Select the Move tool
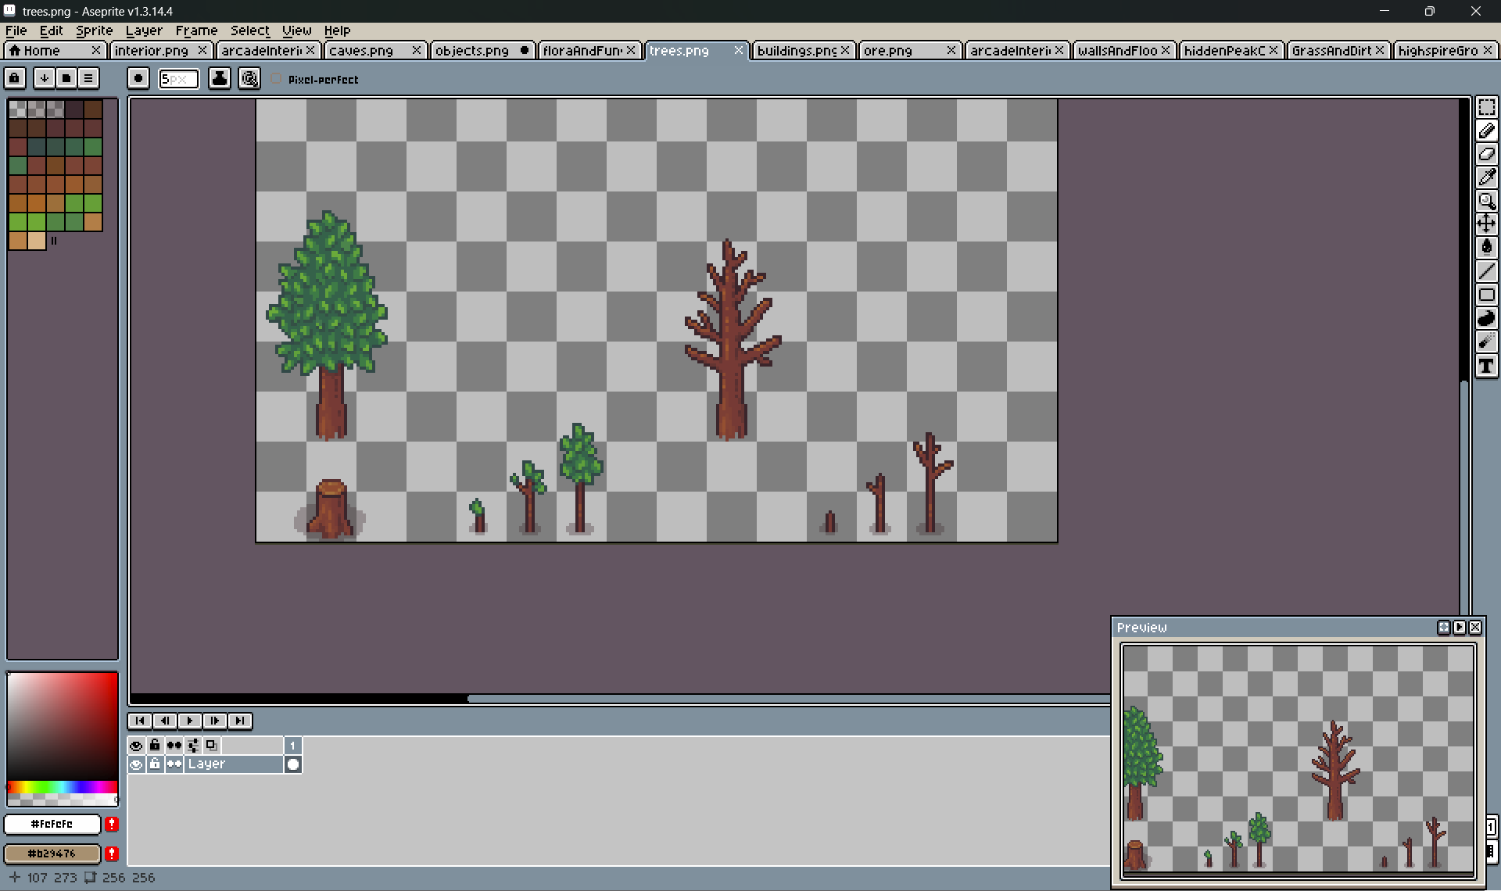The height and width of the screenshot is (891, 1501). click(1486, 224)
